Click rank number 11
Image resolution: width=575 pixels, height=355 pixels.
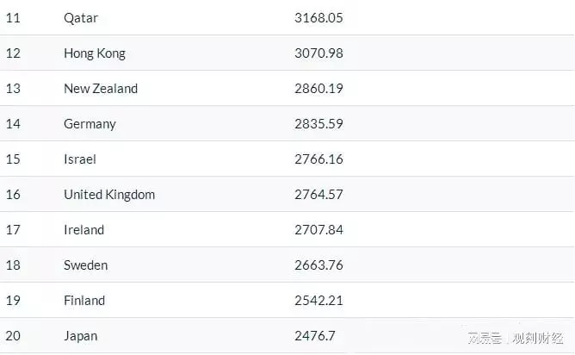[13, 17]
